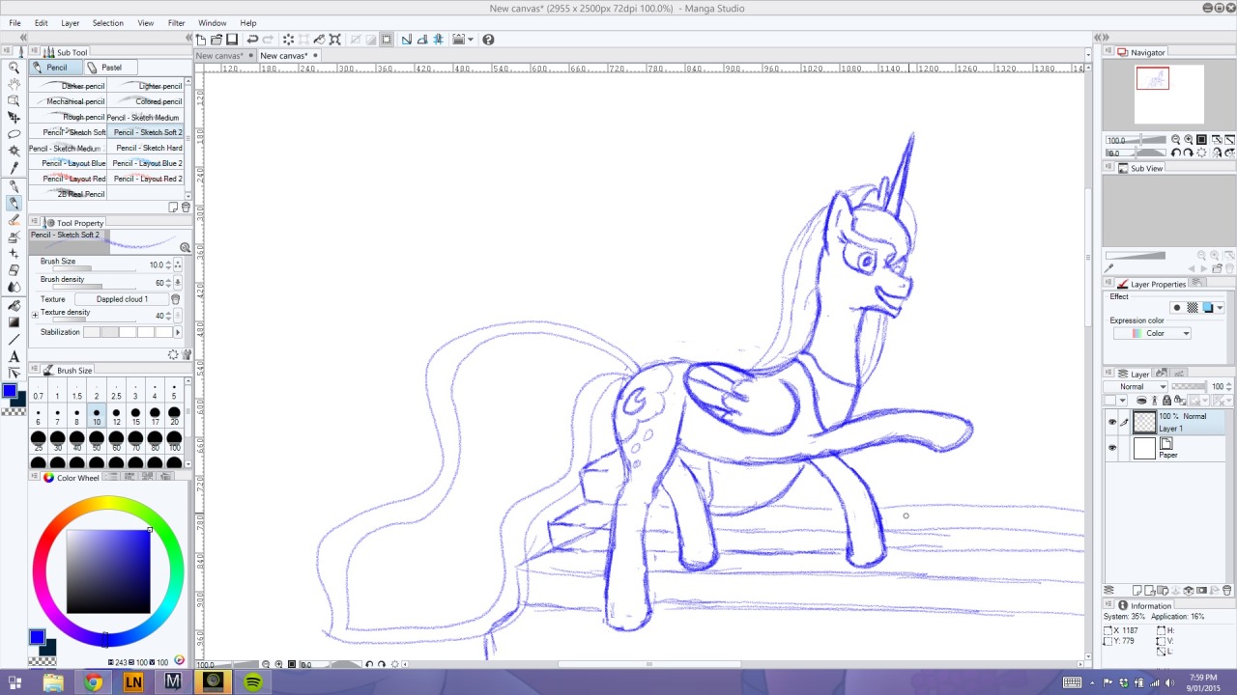Click Dappled cloud 1 texture button
The width and height of the screenshot is (1237, 695).
pos(122,299)
